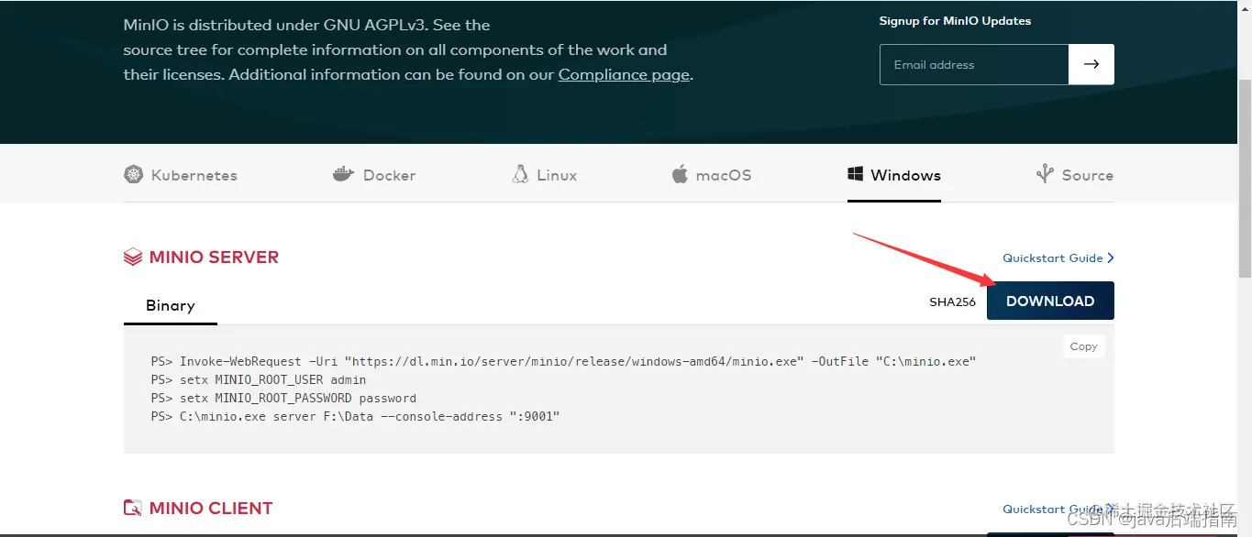1252x537 pixels.
Task: Click the Invoke-WebRequest command line
Action: point(563,361)
